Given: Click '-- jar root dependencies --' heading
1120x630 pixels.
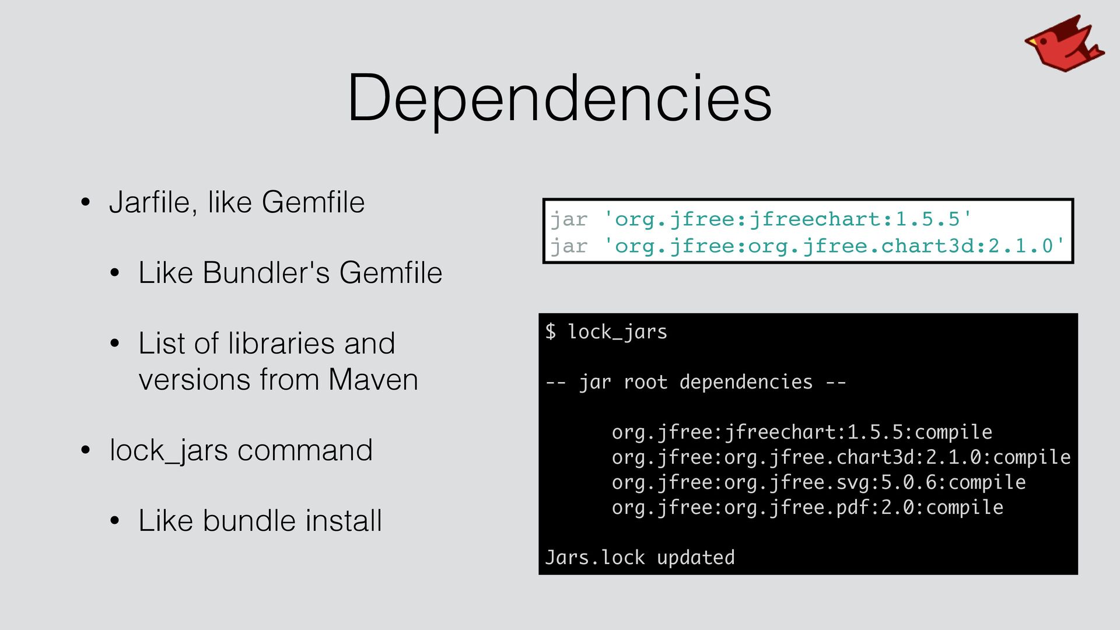Looking at the screenshot, I should (x=695, y=382).
